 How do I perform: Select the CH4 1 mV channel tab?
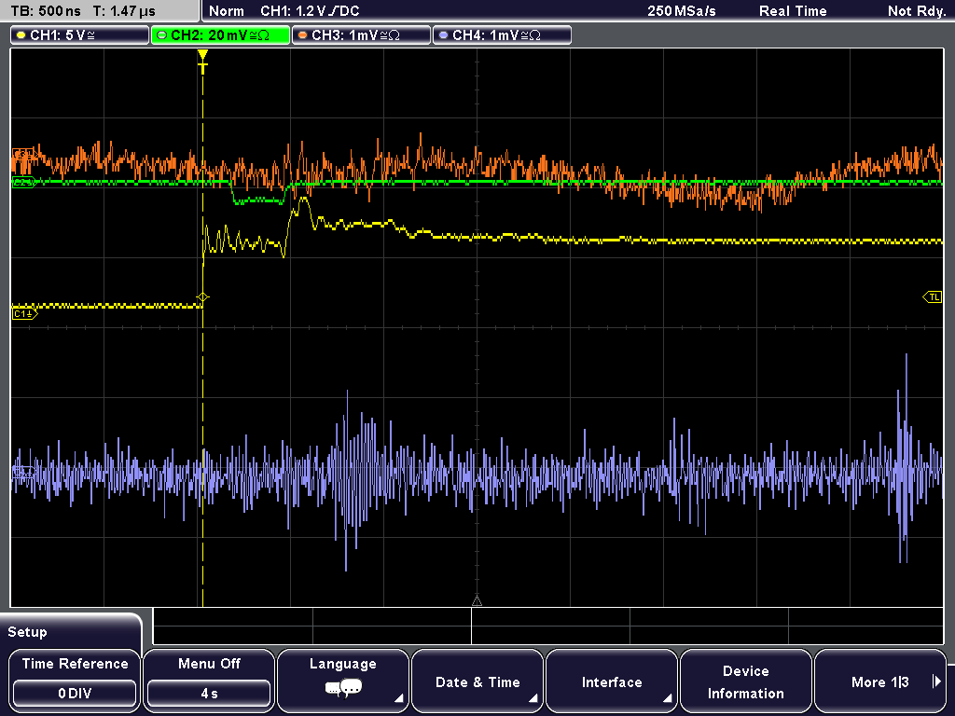(x=502, y=35)
